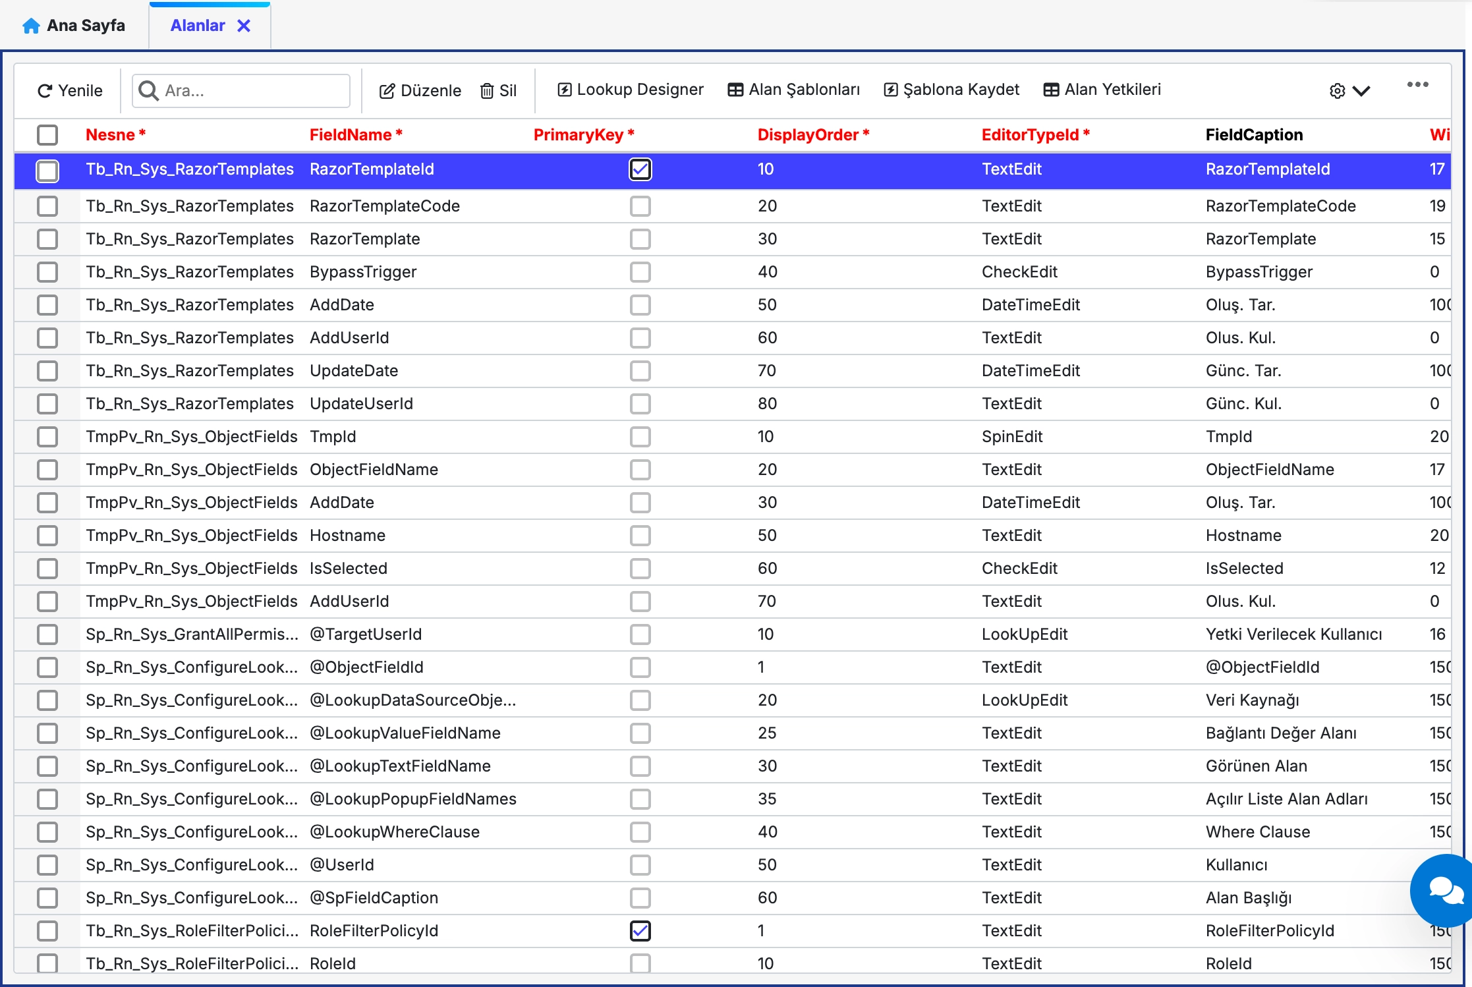Uncheck PrimaryKey for RoleFilterPolicyId row

640,930
